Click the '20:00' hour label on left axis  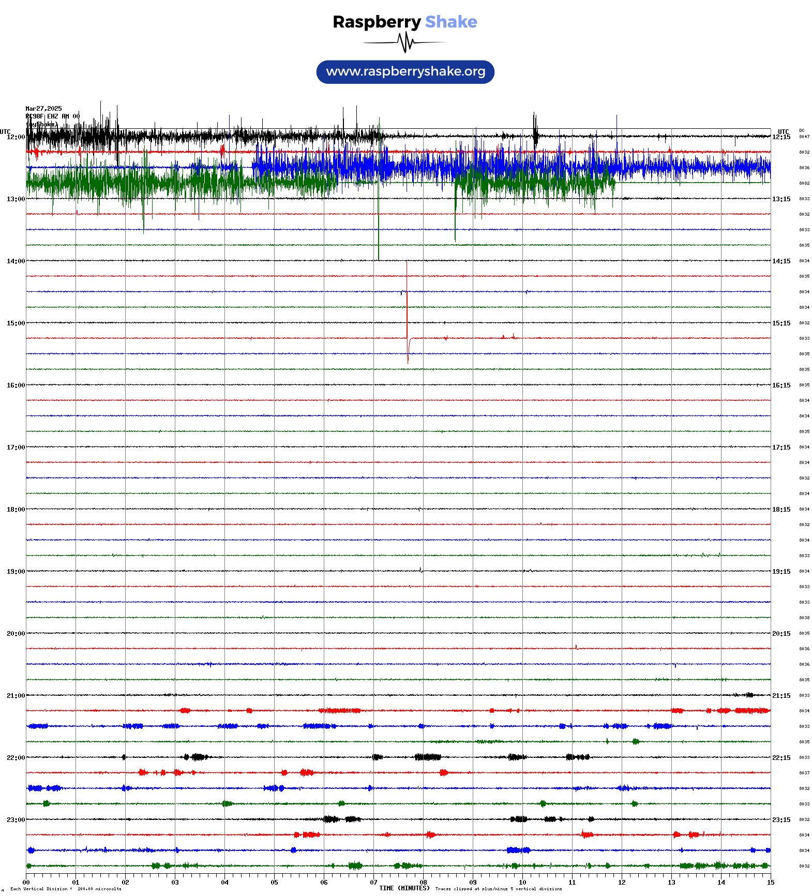[16, 634]
